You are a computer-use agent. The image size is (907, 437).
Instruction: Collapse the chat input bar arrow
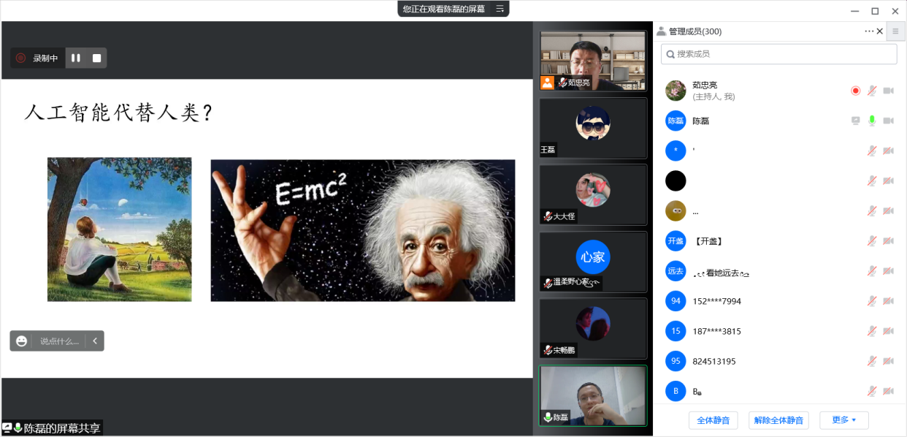95,341
